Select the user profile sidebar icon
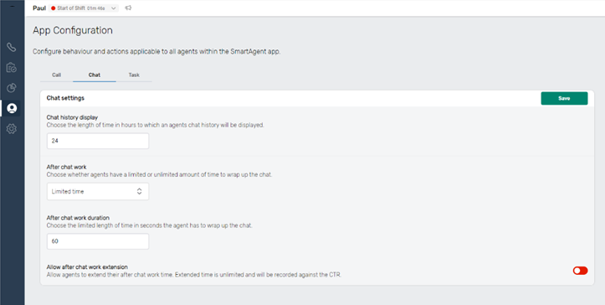 [x=12, y=108]
